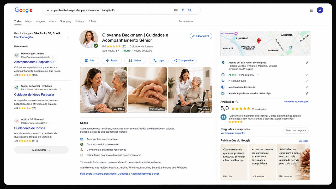Click the Home Angels Jardins favicon

(x=17, y=55)
